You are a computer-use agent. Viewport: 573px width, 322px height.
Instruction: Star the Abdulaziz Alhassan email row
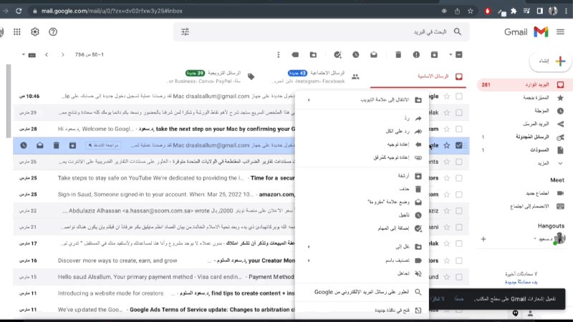446,211
